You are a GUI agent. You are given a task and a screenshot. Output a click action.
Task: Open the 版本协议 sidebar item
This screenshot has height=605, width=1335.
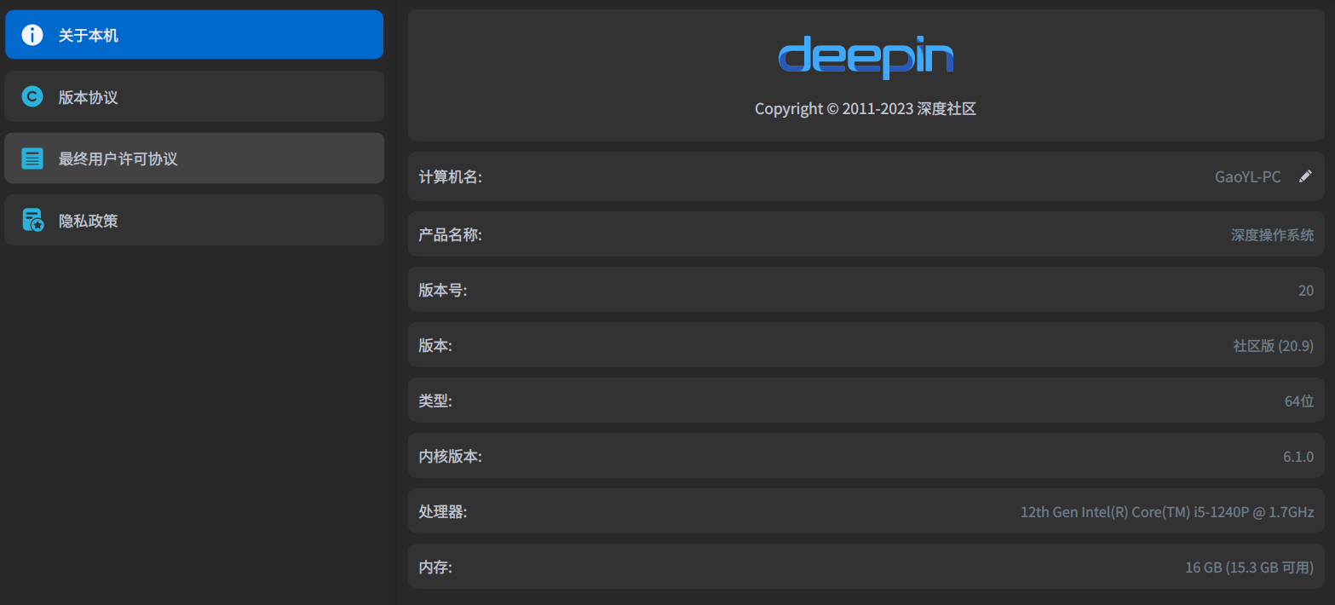pyautogui.click(x=194, y=96)
